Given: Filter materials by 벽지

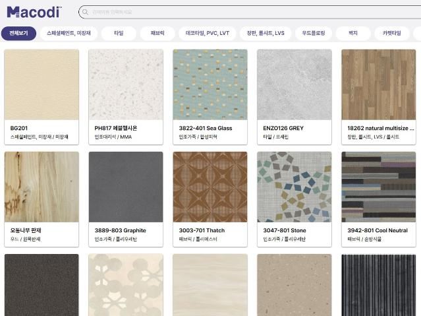Looking at the screenshot, I should pyautogui.click(x=353, y=33).
